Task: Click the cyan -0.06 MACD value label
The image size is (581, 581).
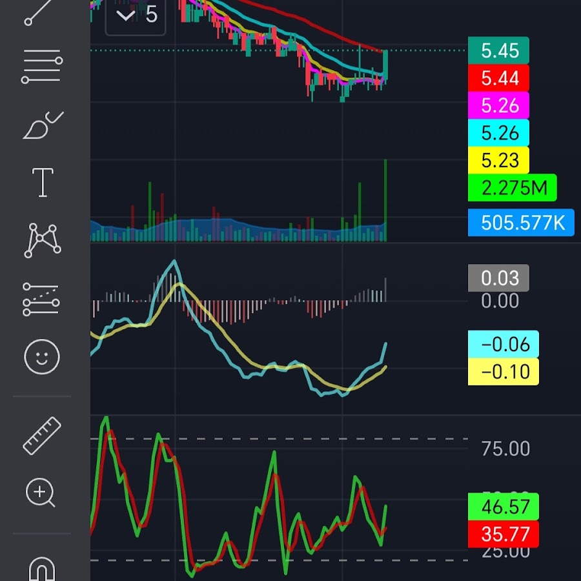Action: [503, 344]
